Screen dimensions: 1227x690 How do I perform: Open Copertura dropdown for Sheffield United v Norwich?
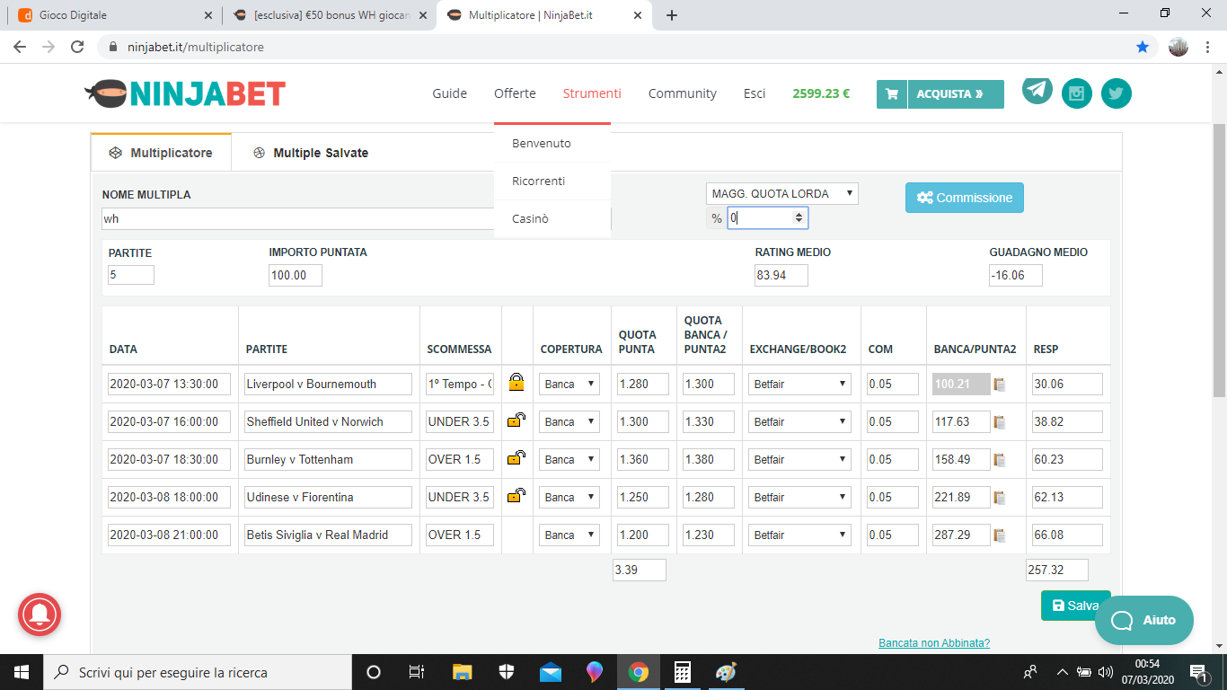(569, 421)
